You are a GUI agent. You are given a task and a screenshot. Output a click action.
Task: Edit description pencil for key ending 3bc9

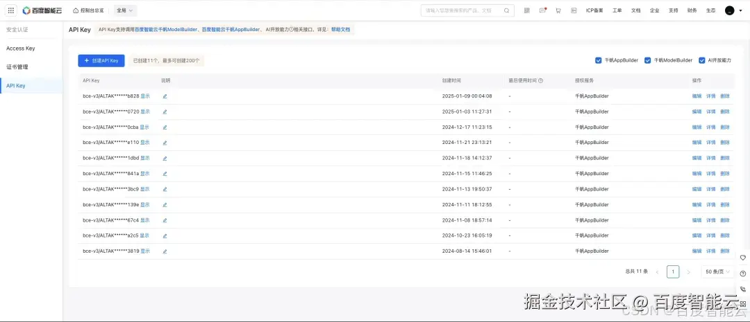[x=165, y=189]
